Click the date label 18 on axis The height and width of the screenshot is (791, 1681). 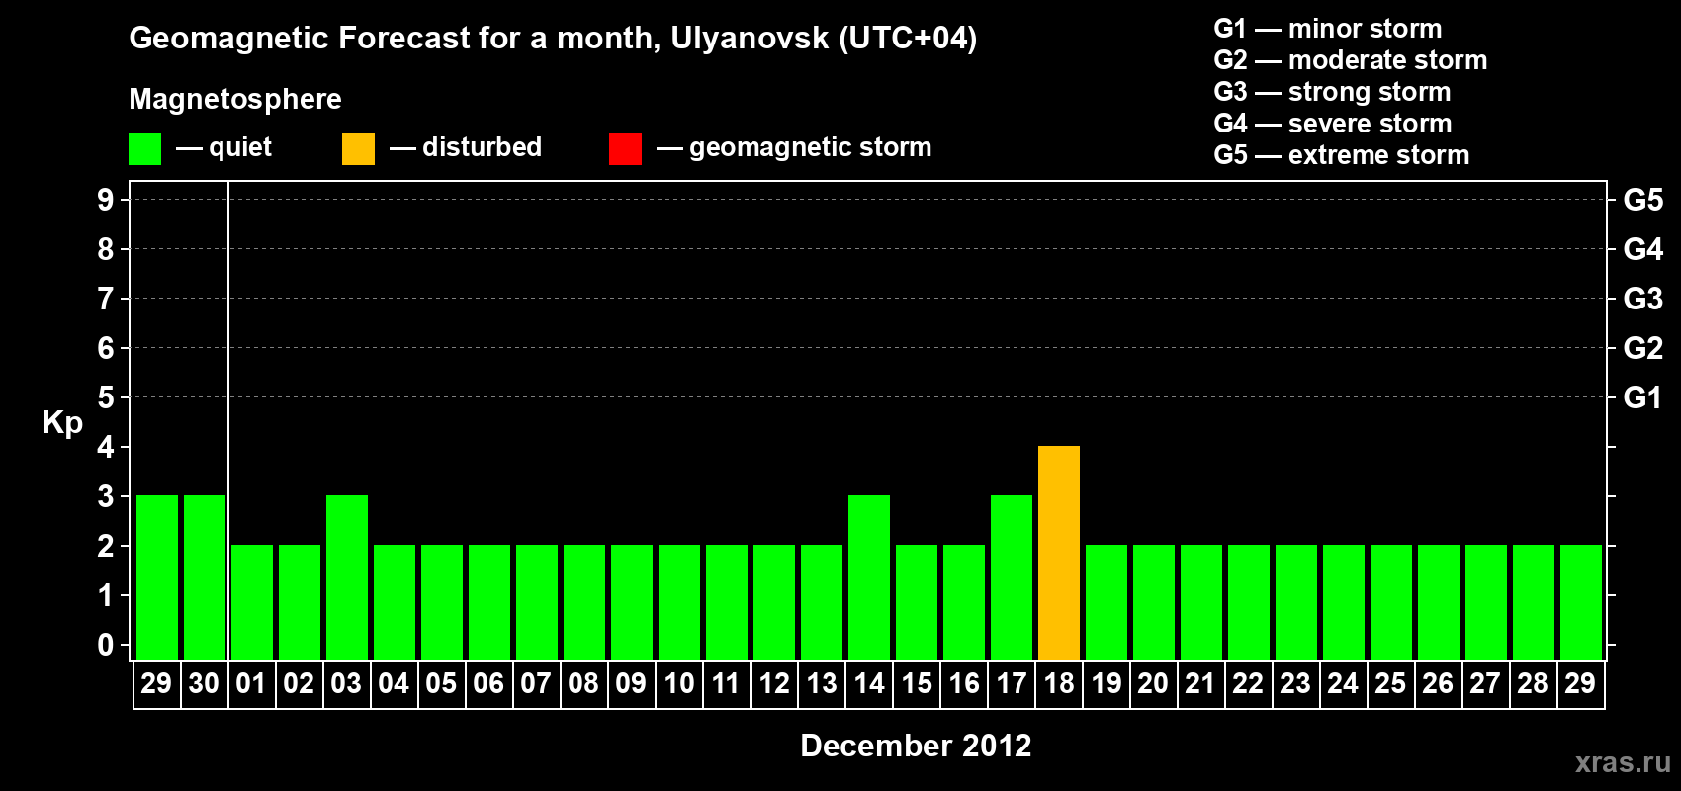click(1059, 683)
